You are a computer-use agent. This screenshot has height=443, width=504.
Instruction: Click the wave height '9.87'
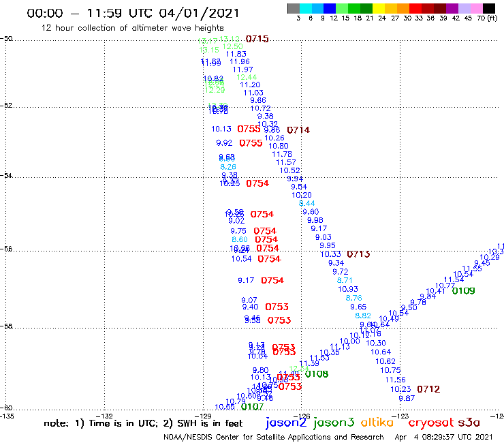(x=407, y=398)
